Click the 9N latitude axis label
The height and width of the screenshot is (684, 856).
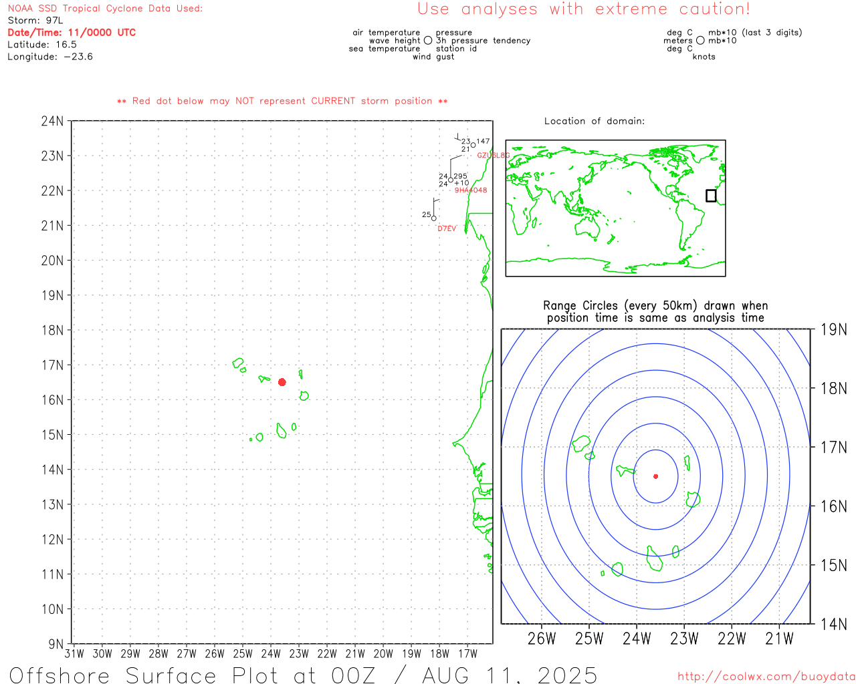[x=56, y=644]
